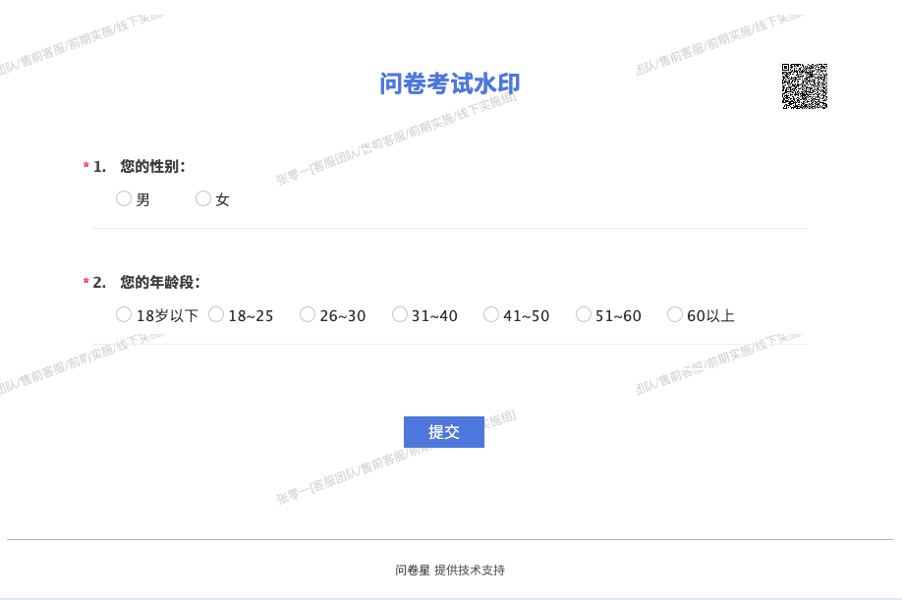Choose the 60以上 age option

tap(675, 315)
